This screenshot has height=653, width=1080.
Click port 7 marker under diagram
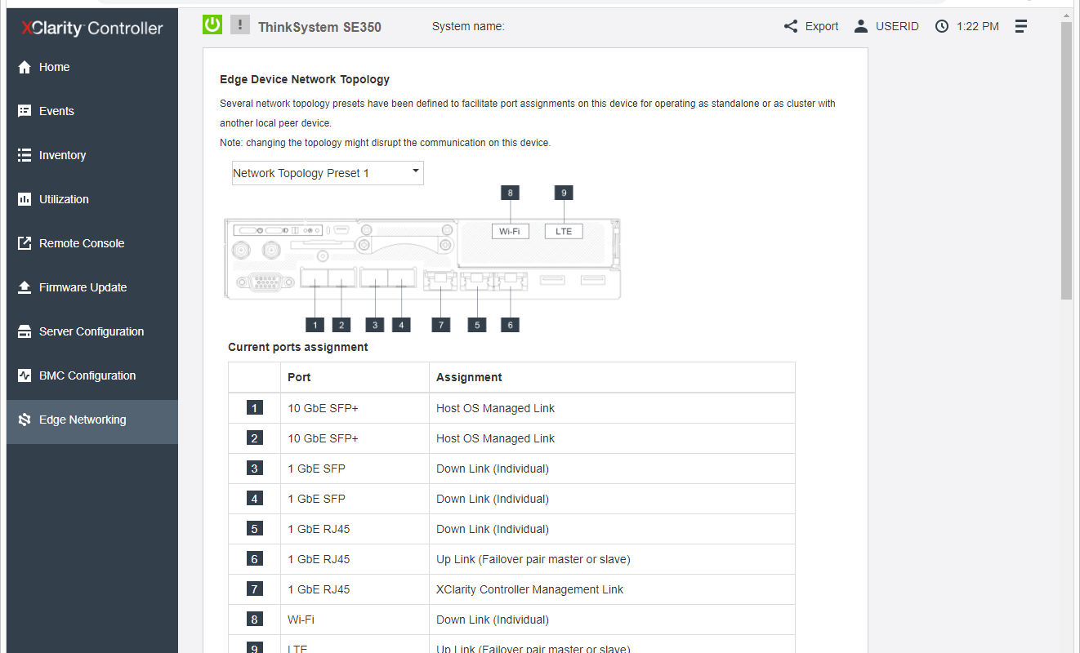point(441,325)
